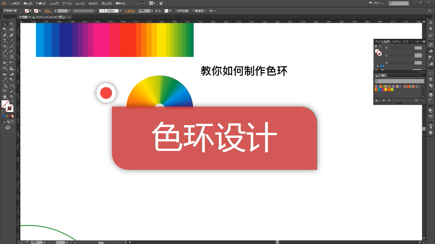Open graphic style dropdown in control bar
435x244 pixels.
[170, 11]
